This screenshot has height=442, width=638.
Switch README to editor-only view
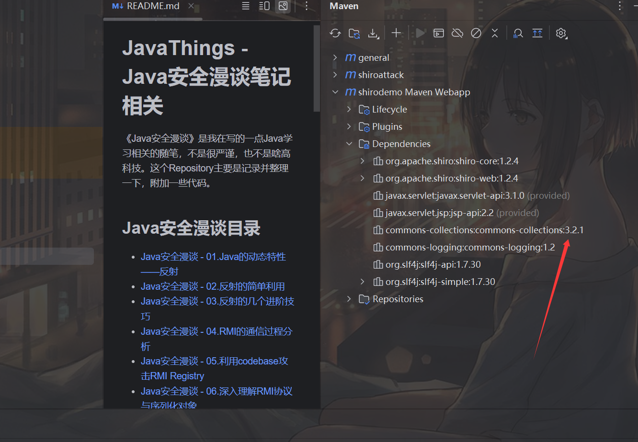246,6
